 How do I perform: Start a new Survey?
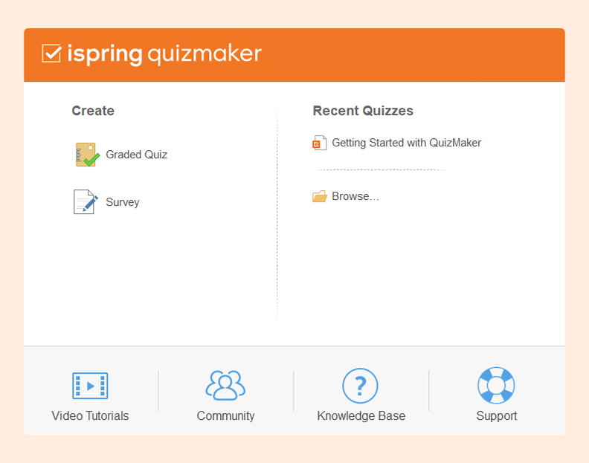tap(122, 202)
